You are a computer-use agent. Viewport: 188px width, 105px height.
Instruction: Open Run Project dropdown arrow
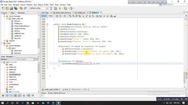pos(62,8)
